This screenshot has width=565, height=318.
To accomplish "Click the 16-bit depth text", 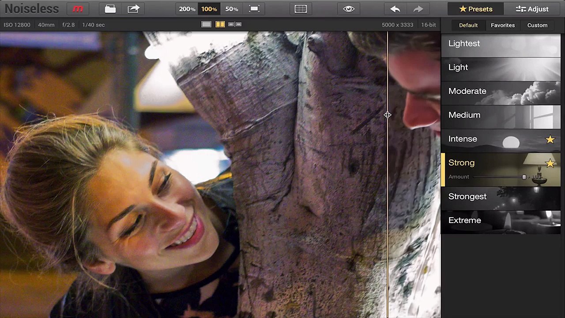I will pos(429,25).
